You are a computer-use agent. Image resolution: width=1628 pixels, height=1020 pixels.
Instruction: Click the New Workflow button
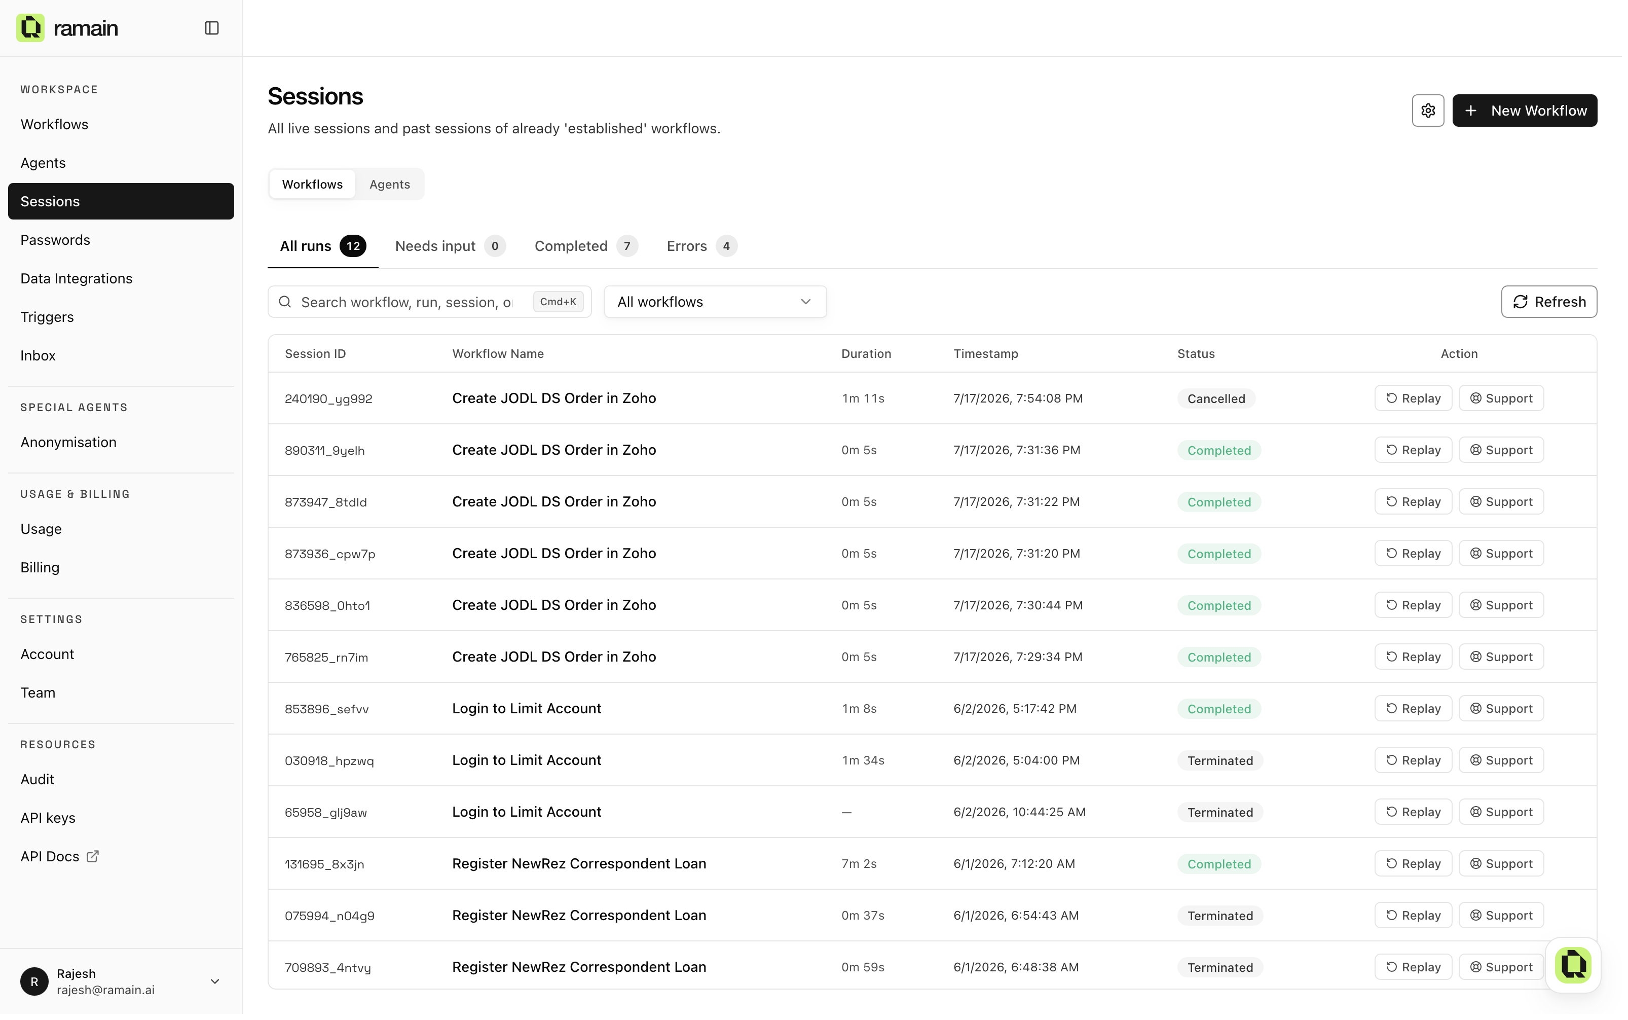click(1524, 111)
